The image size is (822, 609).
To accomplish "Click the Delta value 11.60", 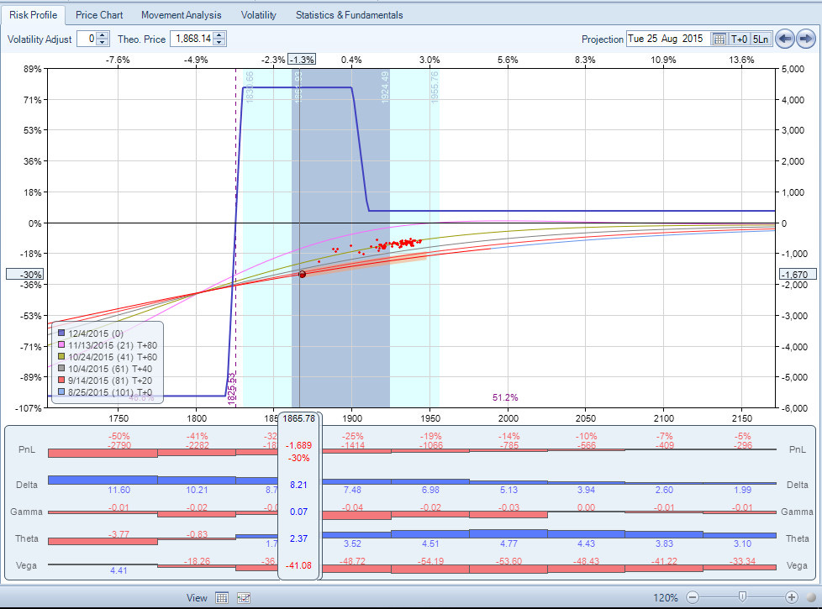I will click(119, 490).
